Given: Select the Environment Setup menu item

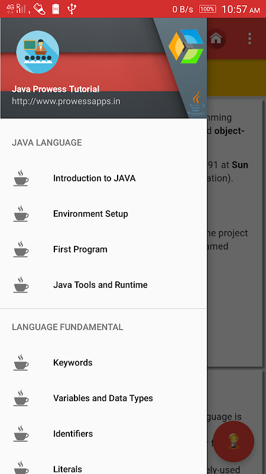Looking at the screenshot, I should click(x=103, y=214).
